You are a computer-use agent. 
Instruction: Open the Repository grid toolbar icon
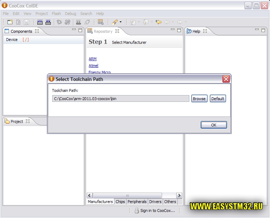[x=101, y=22]
